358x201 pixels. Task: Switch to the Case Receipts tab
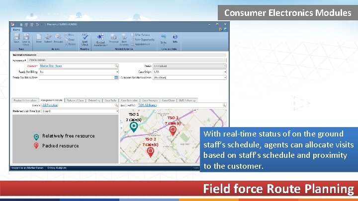point(150,100)
